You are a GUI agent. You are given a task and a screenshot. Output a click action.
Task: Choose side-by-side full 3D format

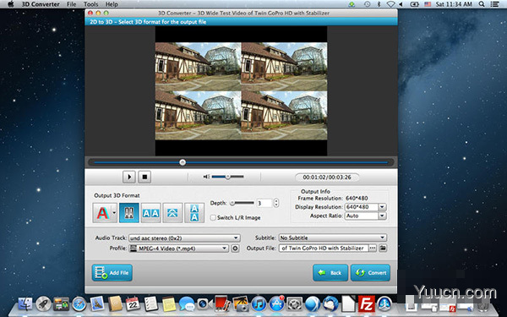[150, 213]
